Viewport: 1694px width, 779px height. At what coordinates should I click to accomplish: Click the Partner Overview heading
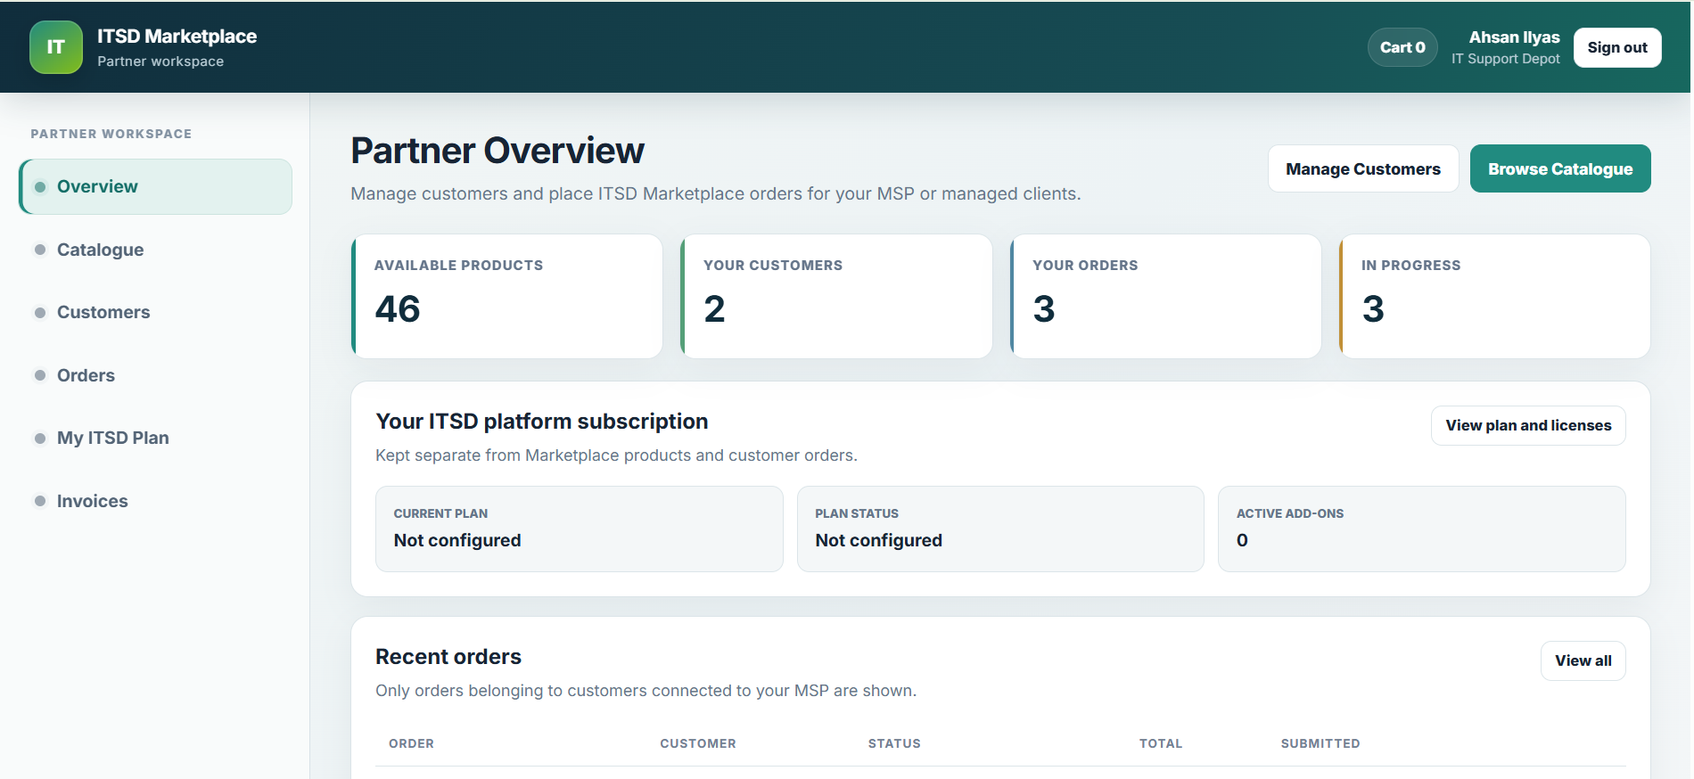(x=498, y=151)
